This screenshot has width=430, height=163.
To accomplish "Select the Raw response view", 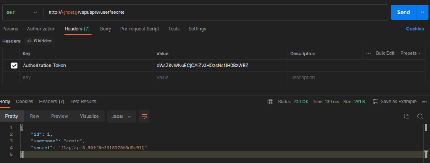I will coord(34,116).
